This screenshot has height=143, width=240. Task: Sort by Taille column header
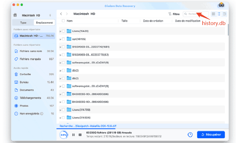124,21
